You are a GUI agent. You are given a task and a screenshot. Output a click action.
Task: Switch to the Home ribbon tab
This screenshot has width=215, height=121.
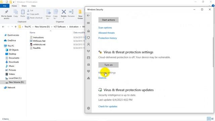(x=14, y=6)
